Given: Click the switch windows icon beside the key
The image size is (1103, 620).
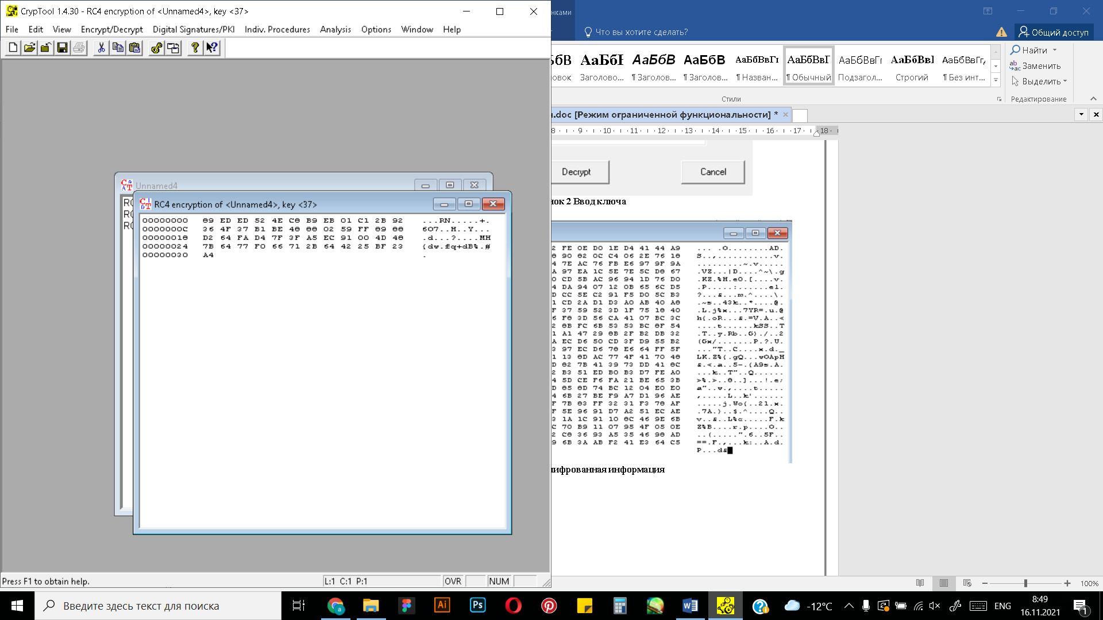Looking at the screenshot, I should (x=173, y=48).
